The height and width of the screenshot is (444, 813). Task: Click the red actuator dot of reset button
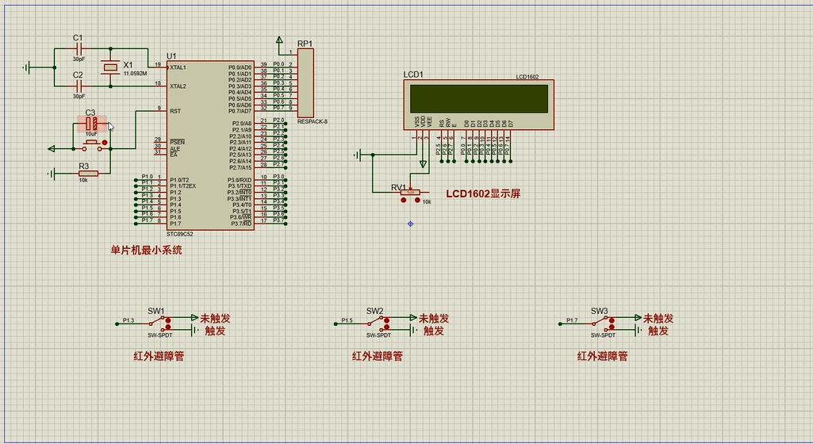click(105, 142)
